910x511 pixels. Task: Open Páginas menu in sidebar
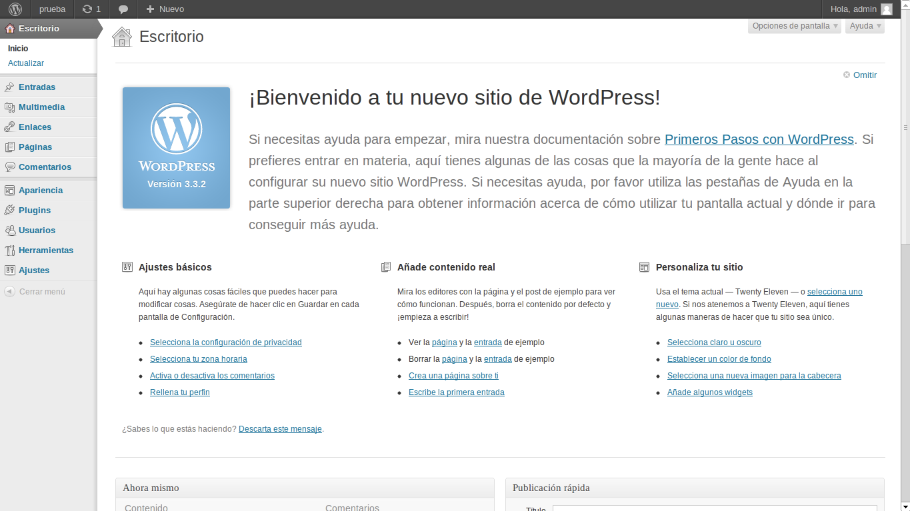coord(35,147)
